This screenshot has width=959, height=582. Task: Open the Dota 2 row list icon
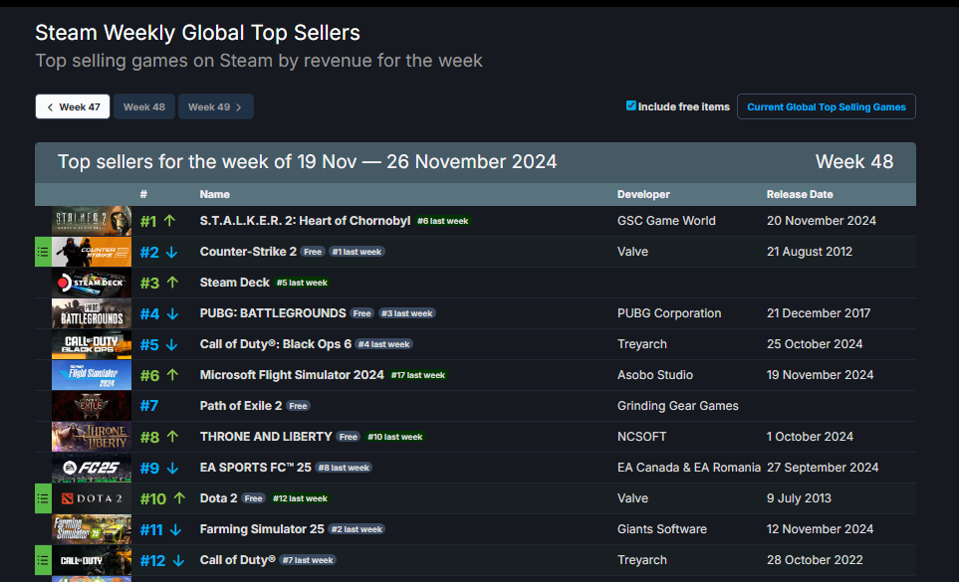point(43,498)
